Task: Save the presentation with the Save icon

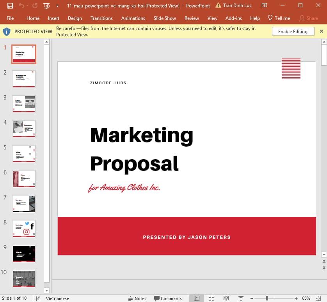Action: click(x=11, y=5)
